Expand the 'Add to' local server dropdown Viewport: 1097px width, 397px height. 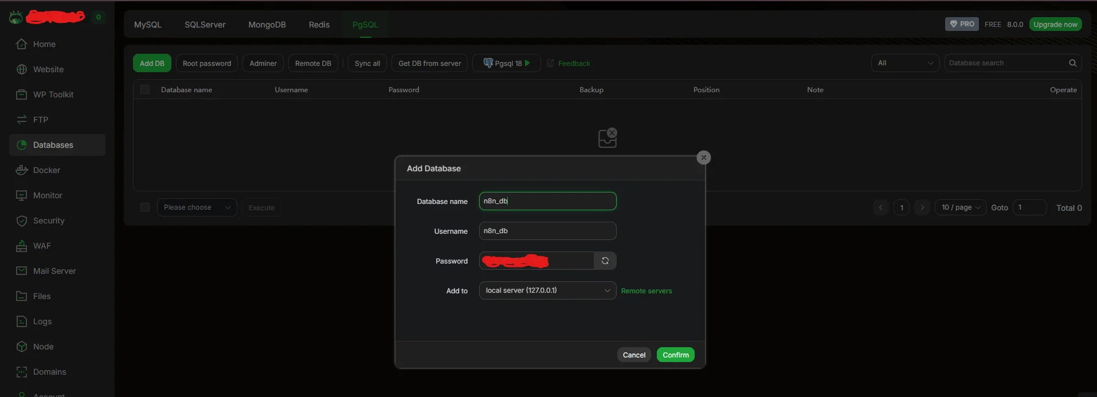547,290
